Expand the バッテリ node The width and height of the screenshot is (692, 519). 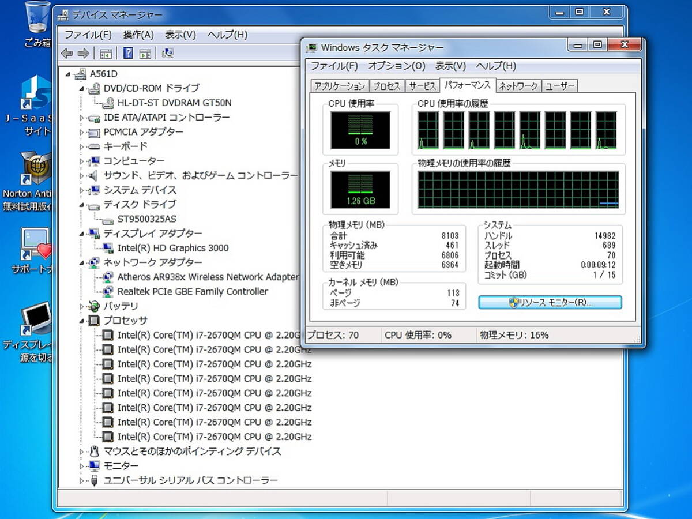pyautogui.click(x=82, y=306)
